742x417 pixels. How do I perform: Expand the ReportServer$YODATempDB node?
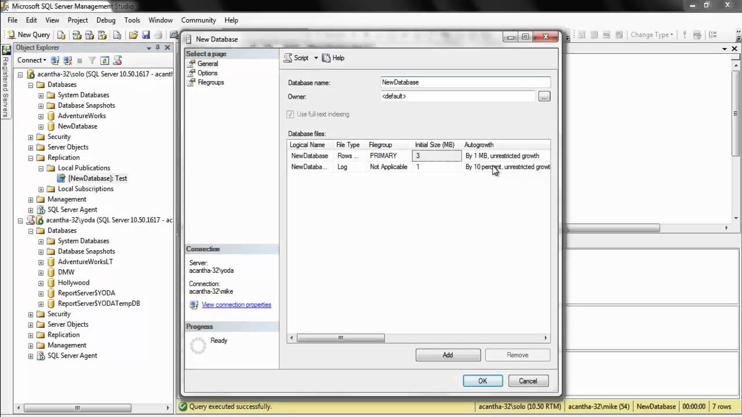tap(41, 303)
